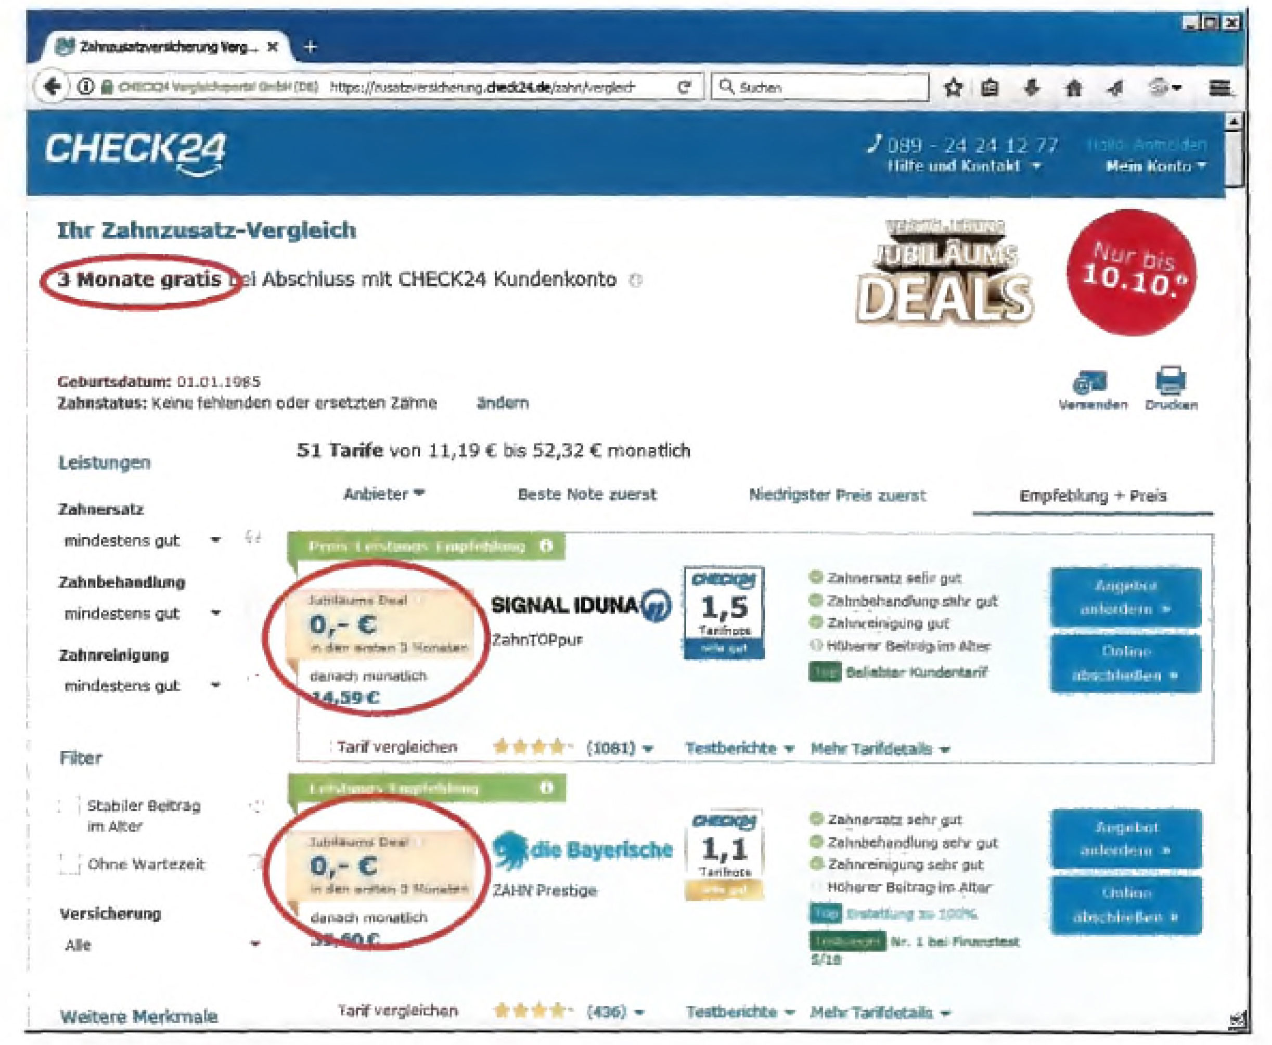This screenshot has height=1045, width=1272.
Task: Click the Jubiläums Deal 0,- € box for die Bayerische
Action: pos(387,865)
